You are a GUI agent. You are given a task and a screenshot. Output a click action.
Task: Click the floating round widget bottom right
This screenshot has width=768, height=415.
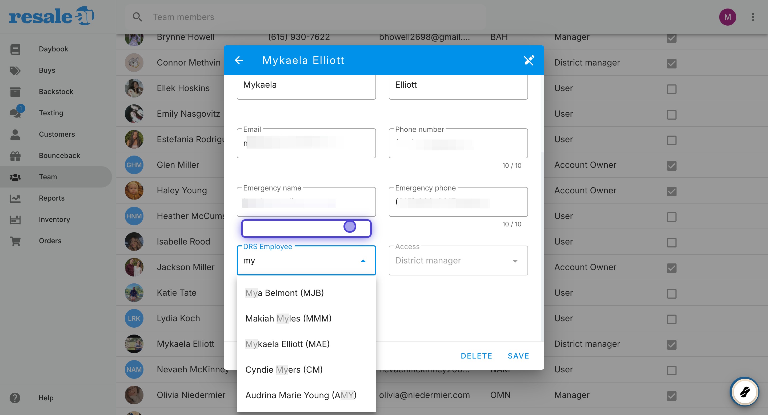pos(745,392)
